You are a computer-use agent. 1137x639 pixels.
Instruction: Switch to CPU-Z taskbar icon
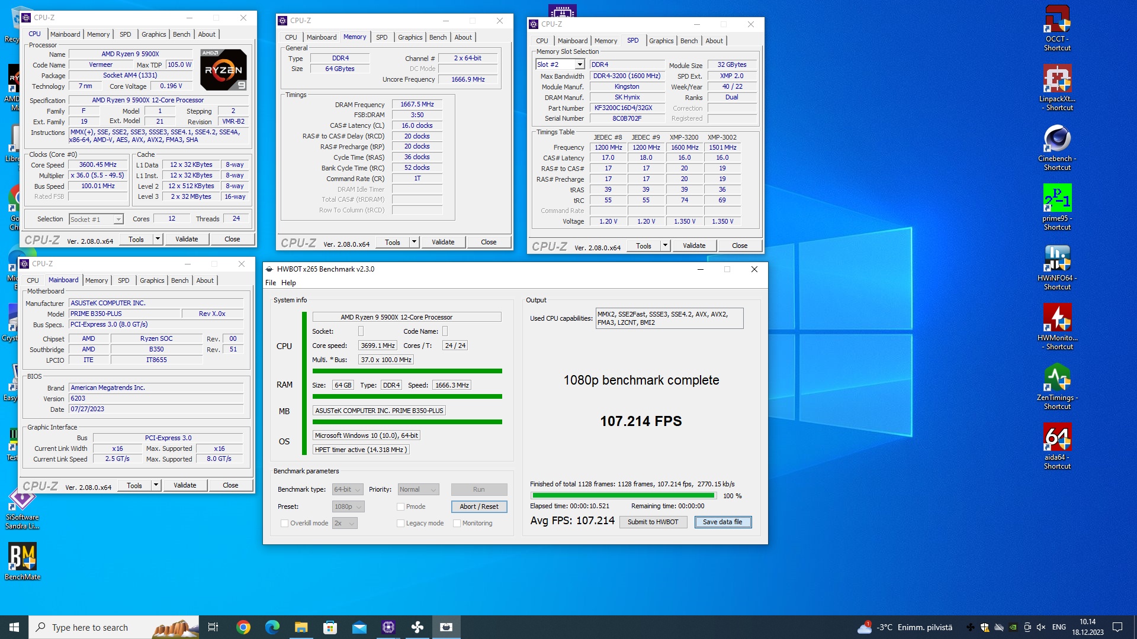[x=388, y=627]
